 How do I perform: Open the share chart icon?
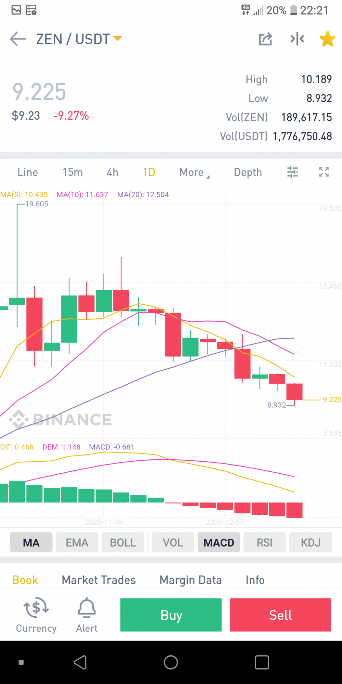coord(265,39)
